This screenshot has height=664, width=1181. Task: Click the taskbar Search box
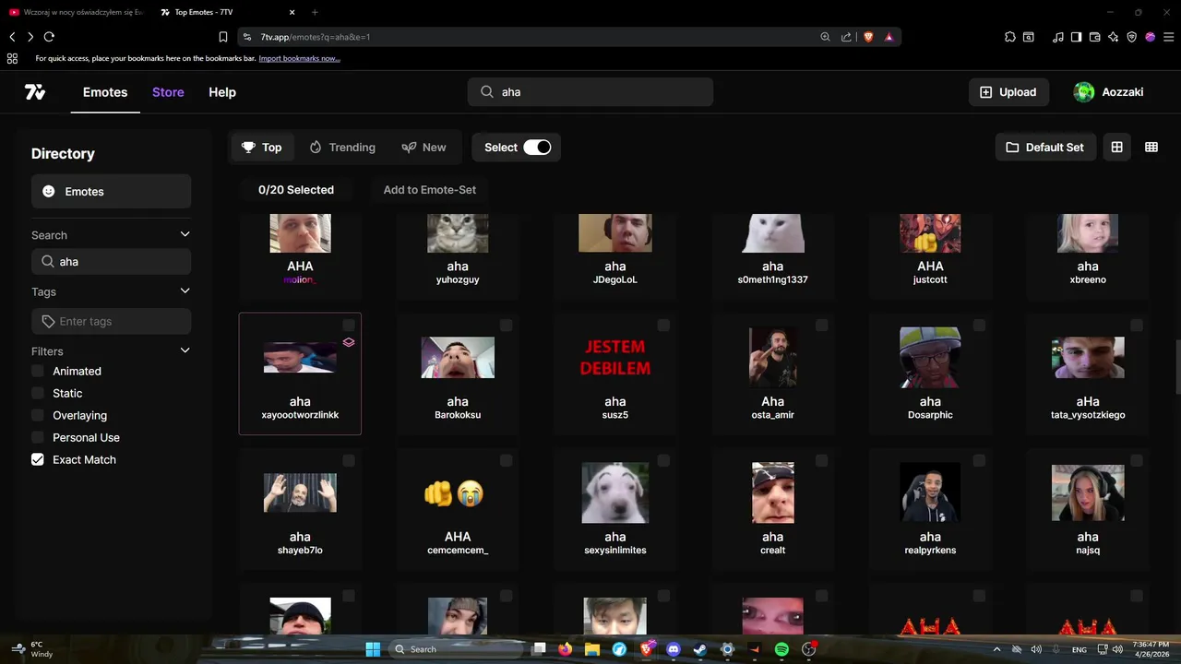(x=457, y=649)
